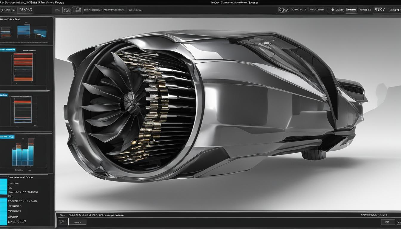Open the dropdown arrow left of the 'Ayroion' item
The image size is (401, 229).
click(x=328, y=10)
